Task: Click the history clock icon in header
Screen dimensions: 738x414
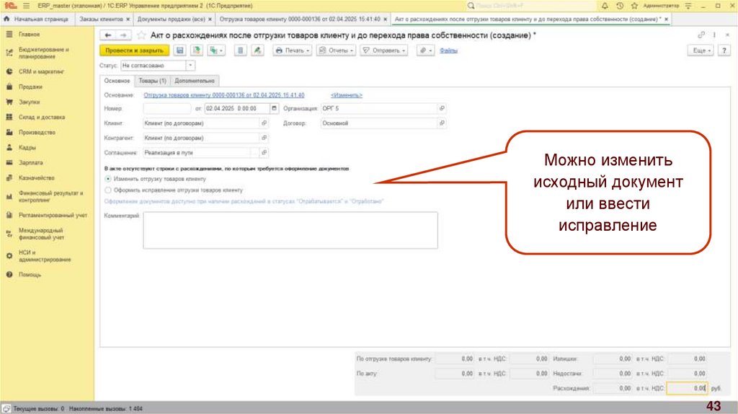Action: point(620,5)
